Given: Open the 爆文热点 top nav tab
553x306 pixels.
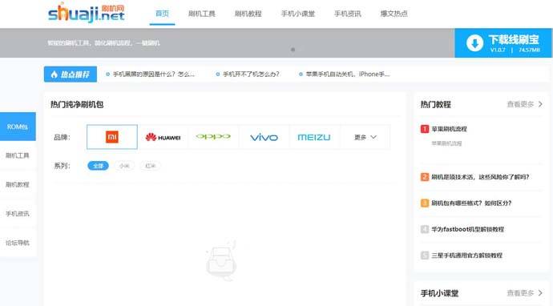Looking at the screenshot, I should [394, 14].
